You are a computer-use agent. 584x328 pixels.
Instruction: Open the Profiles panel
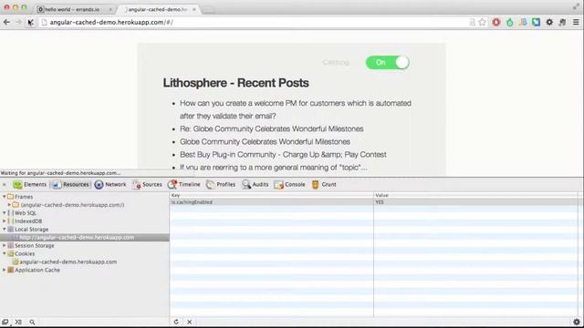[x=221, y=184]
